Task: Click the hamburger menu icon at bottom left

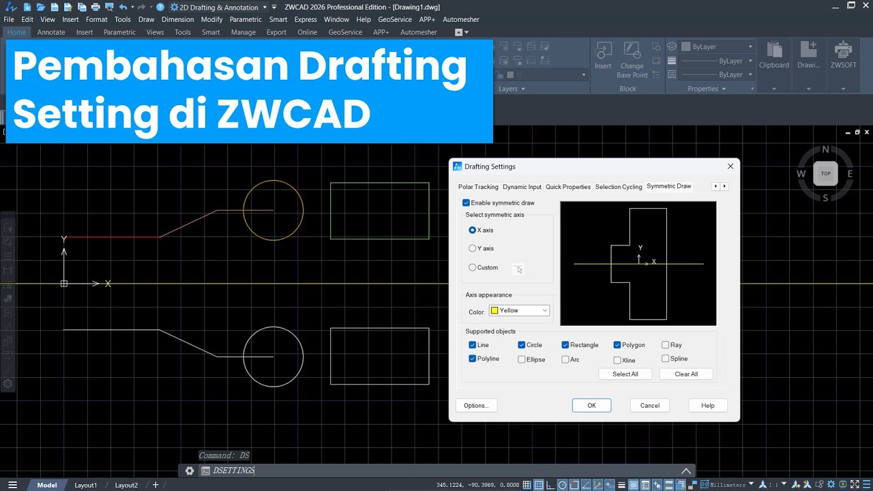Action: pyautogui.click(x=12, y=485)
